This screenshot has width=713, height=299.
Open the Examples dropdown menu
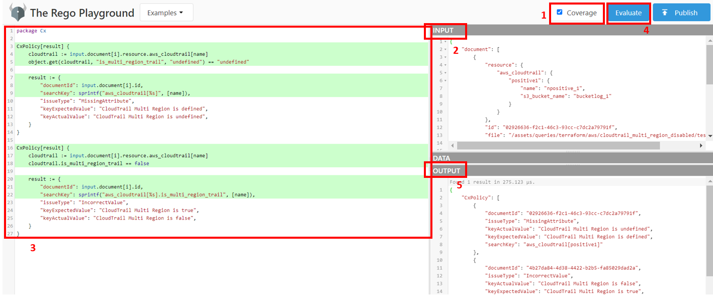click(166, 12)
